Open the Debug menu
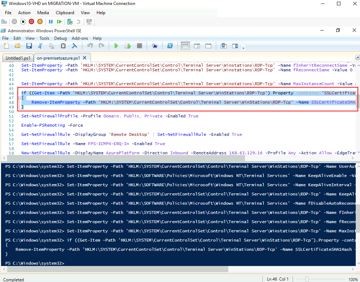Viewport: 360px width, 282px height. pyautogui.click(x=60, y=38)
